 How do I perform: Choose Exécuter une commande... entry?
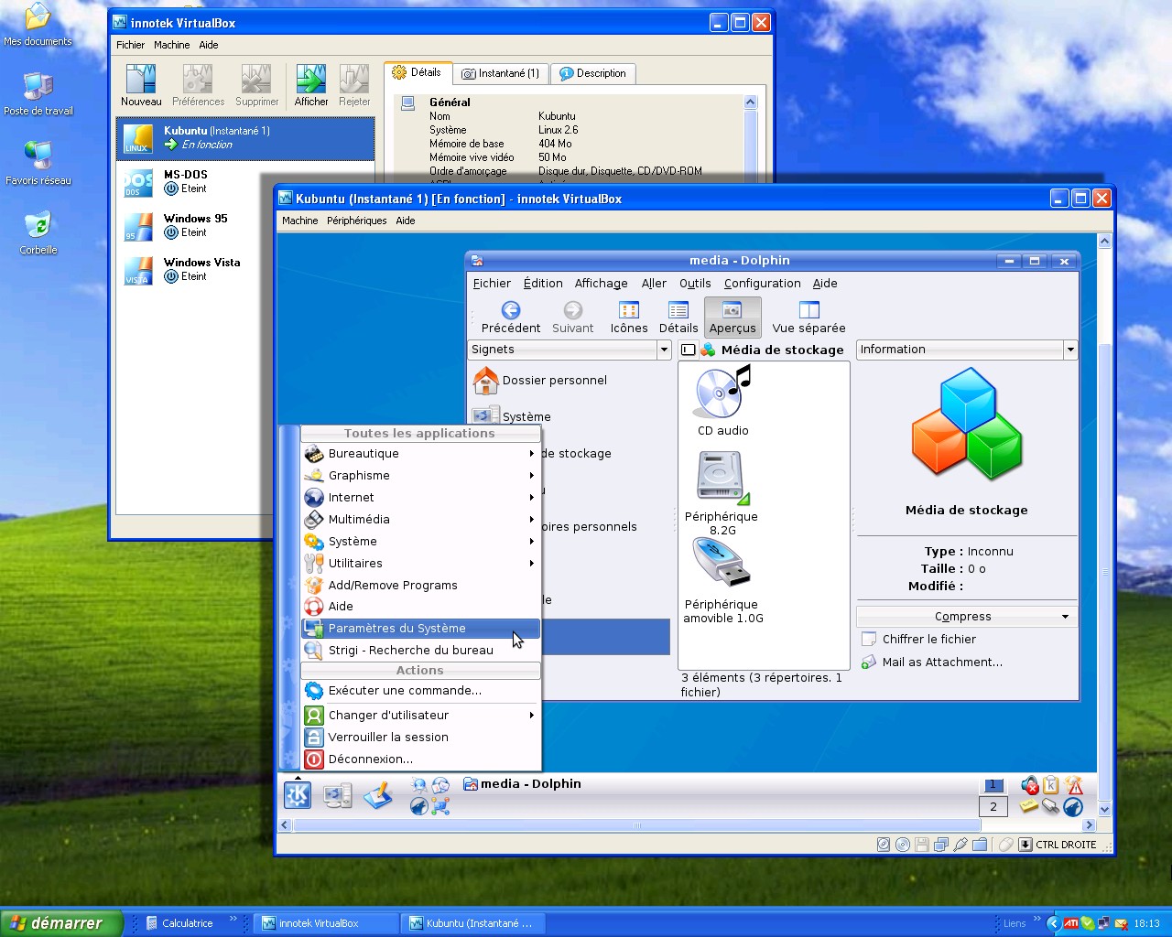click(x=420, y=691)
